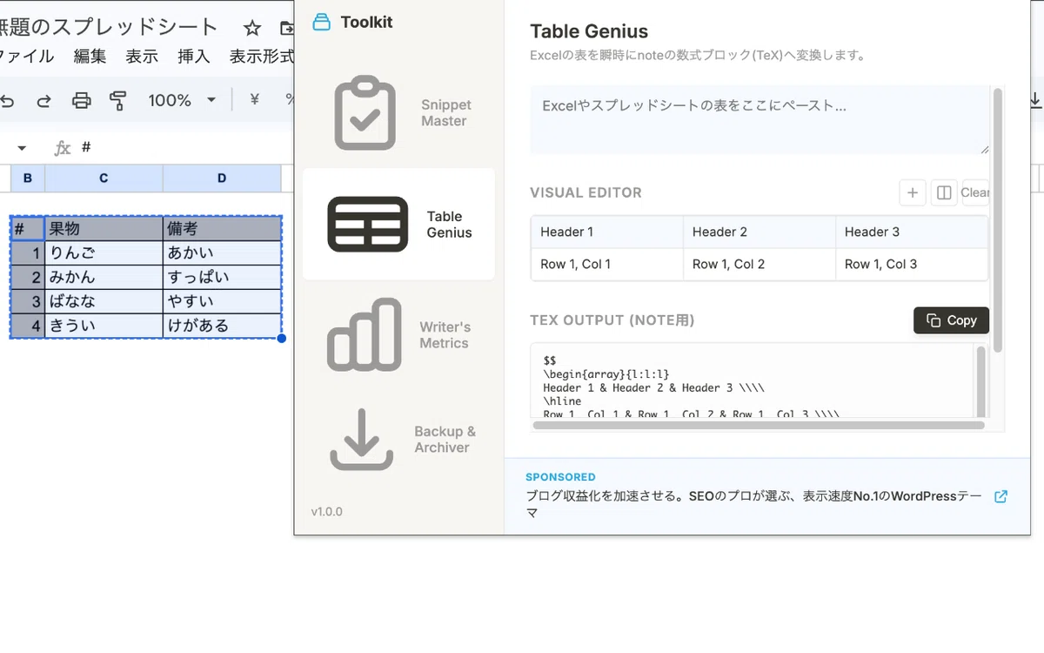The image size is (1044, 653).
Task: Click the vertical scrollbar of Table Genius panel
Action: [x=998, y=219]
